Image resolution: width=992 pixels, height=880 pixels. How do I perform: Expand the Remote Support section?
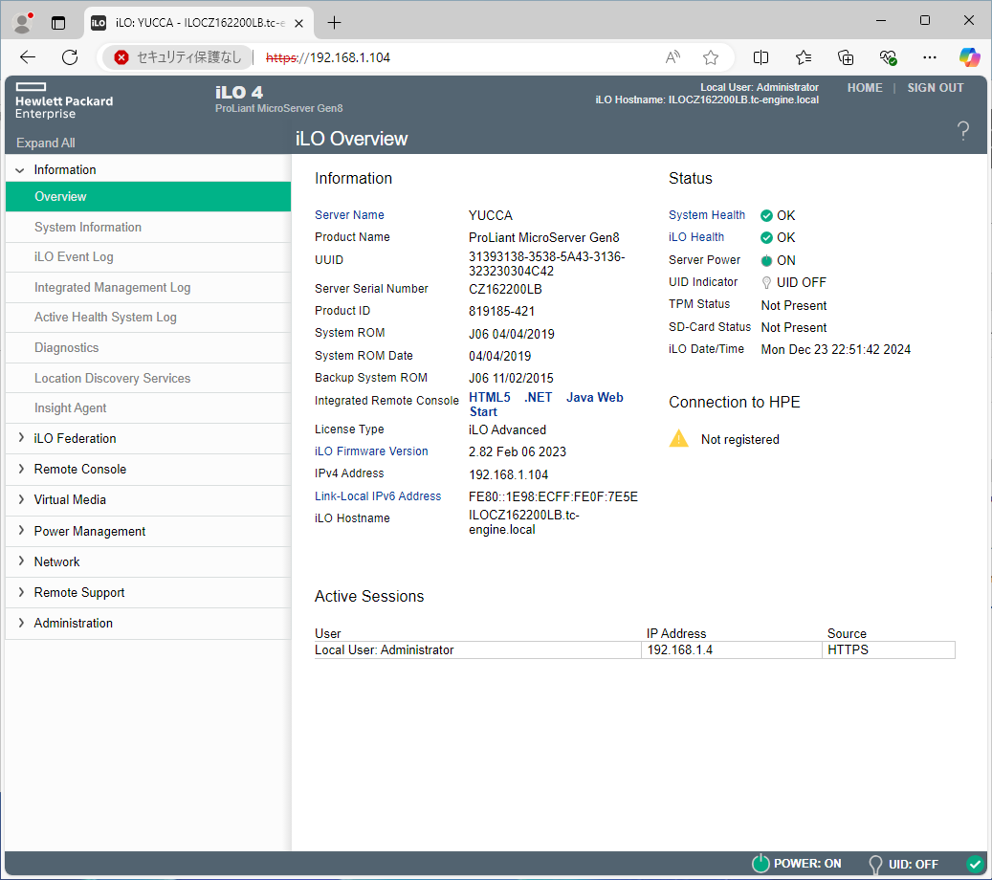click(21, 592)
